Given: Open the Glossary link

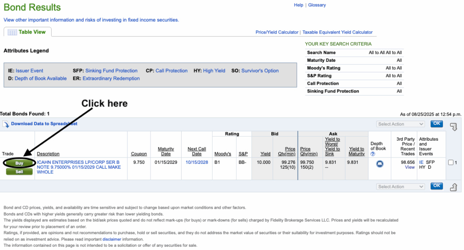Looking at the screenshot, I should (x=317, y=5).
